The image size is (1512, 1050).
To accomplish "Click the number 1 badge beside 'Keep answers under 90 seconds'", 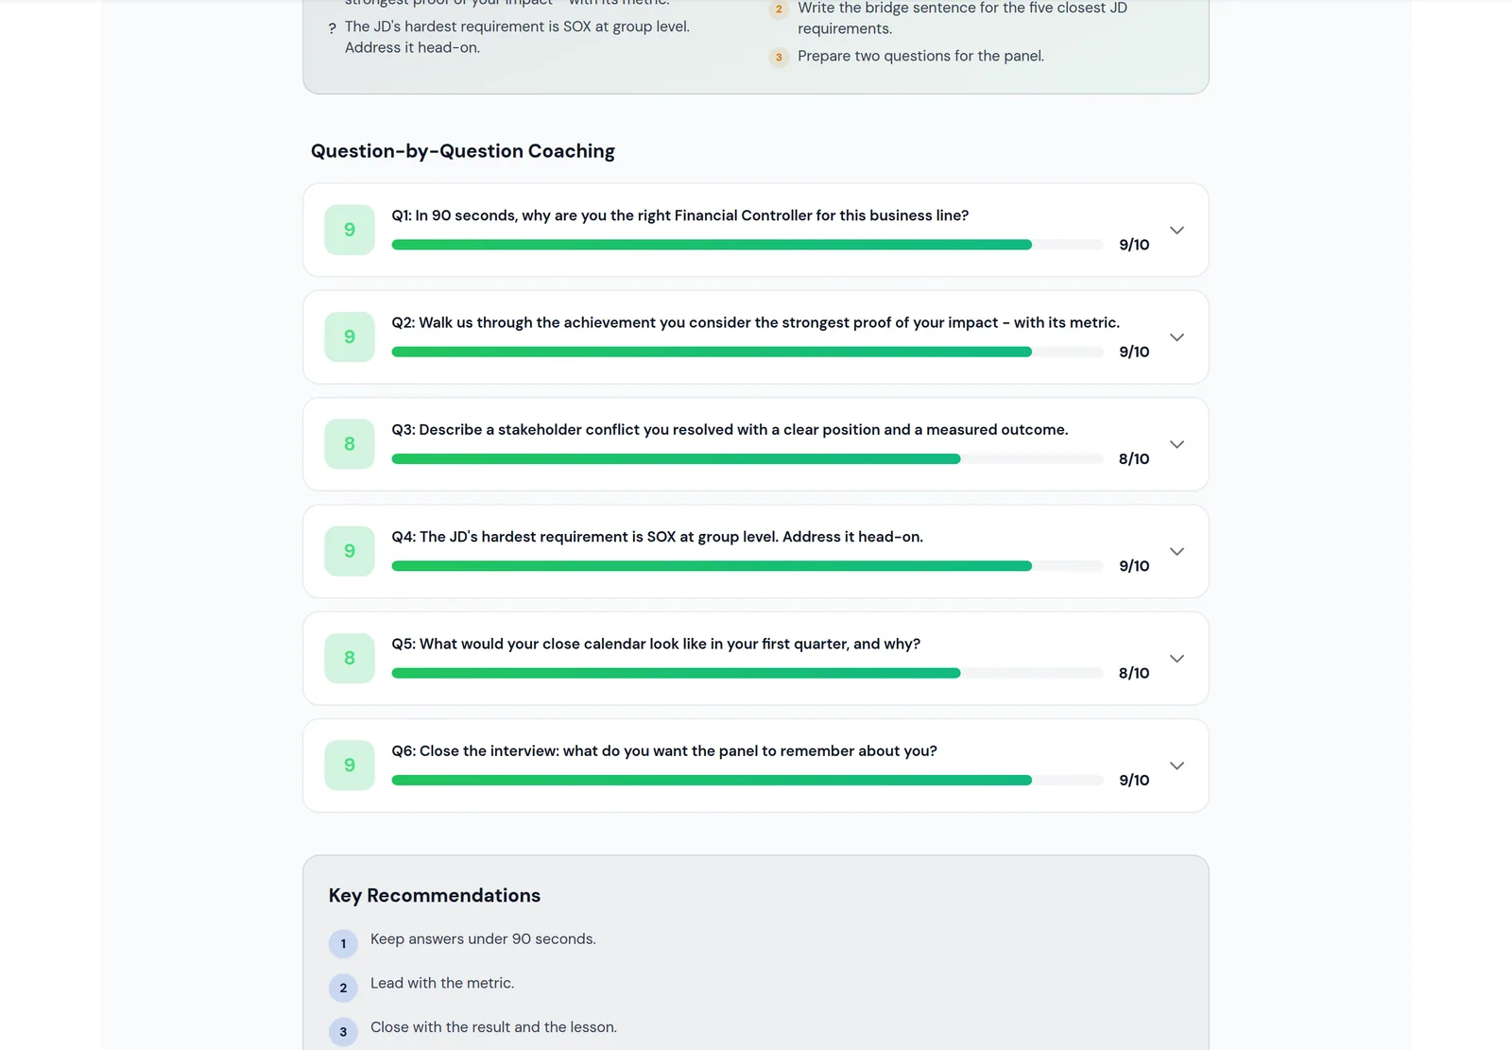I will (x=343, y=943).
